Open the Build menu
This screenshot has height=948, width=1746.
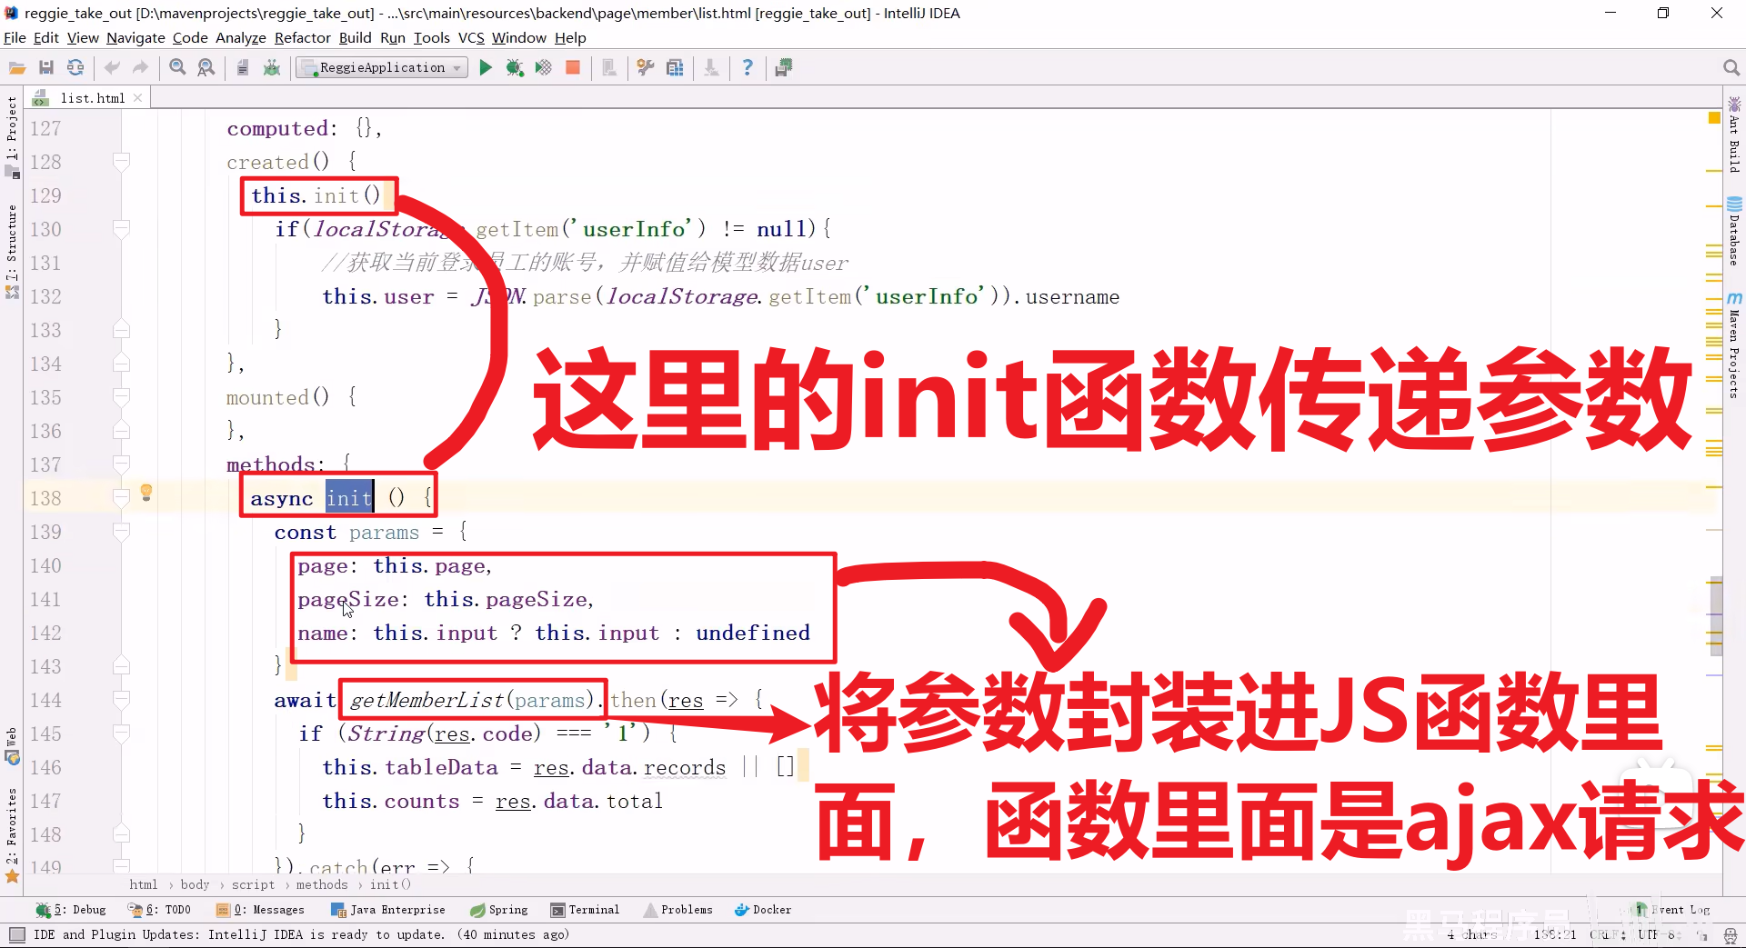[x=355, y=38]
